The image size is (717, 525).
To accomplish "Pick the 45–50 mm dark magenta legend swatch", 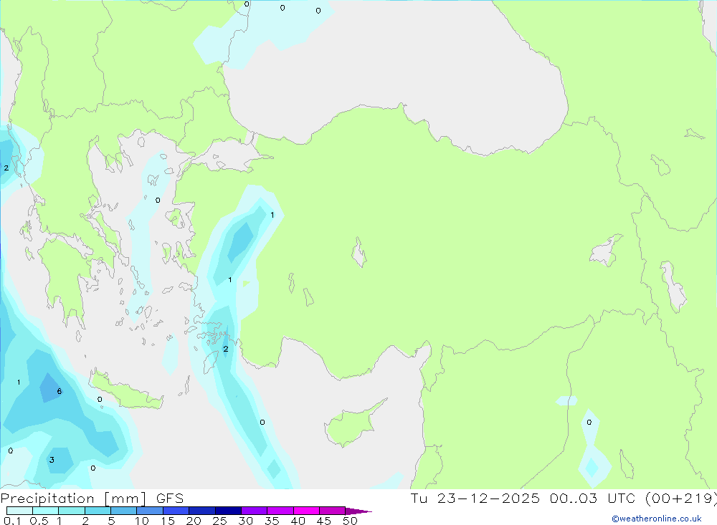I will [x=332, y=511].
